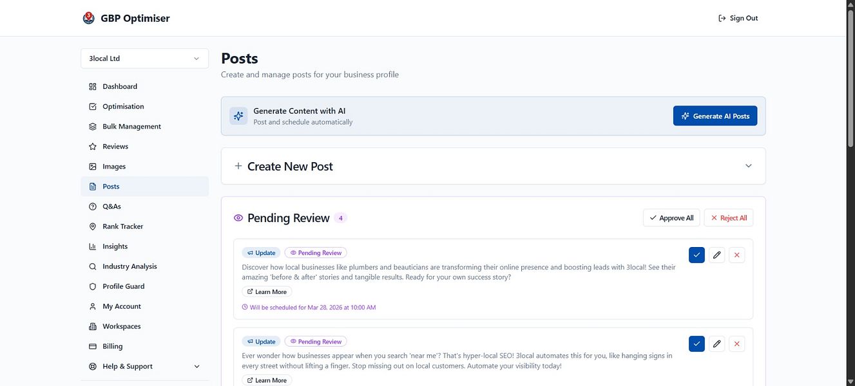
Task: Click the Rank Tracker pin icon
Action: coord(93,226)
